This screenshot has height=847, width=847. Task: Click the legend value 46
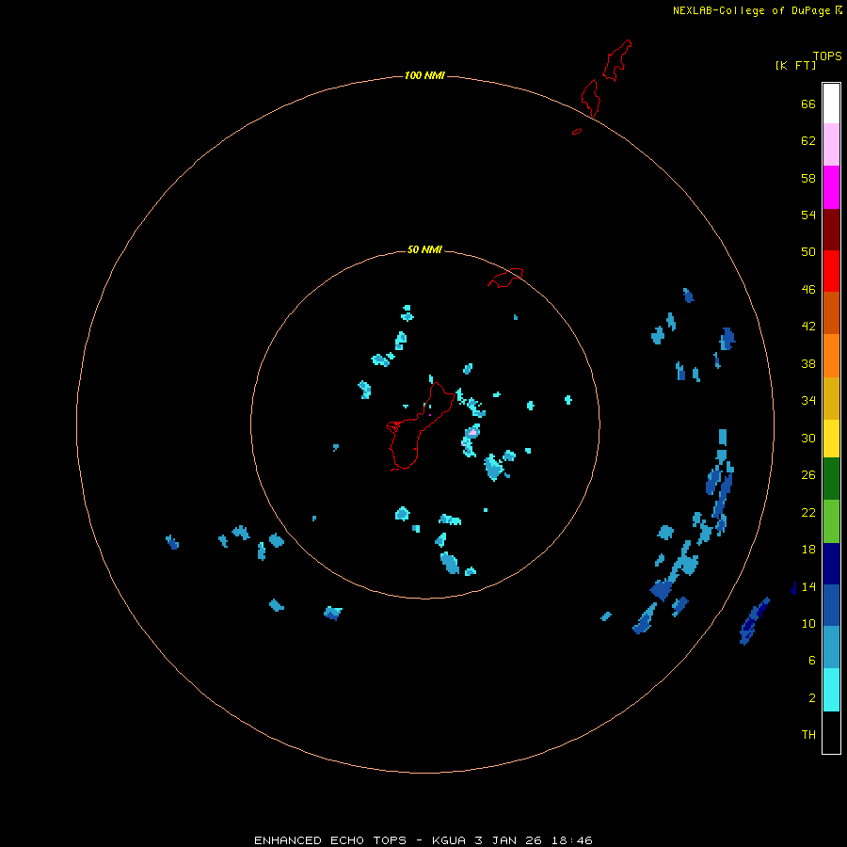tap(808, 290)
